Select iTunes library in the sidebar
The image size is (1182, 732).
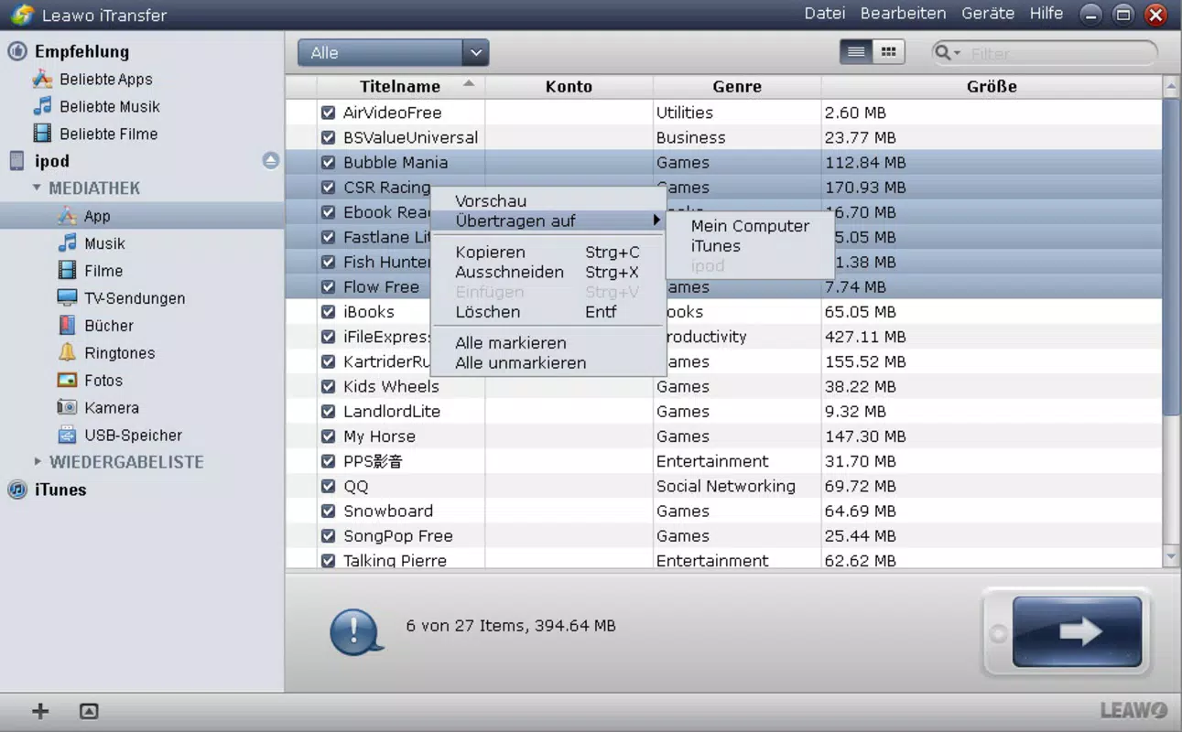60,490
